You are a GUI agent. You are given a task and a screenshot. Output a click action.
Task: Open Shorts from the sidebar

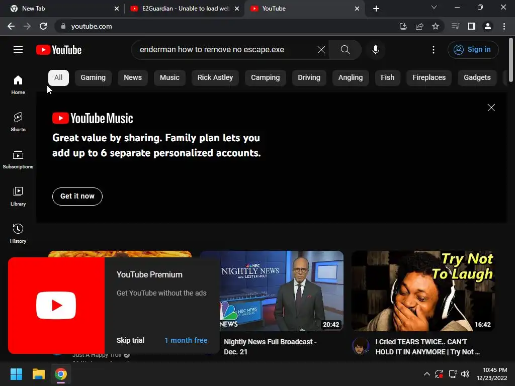tap(18, 122)
